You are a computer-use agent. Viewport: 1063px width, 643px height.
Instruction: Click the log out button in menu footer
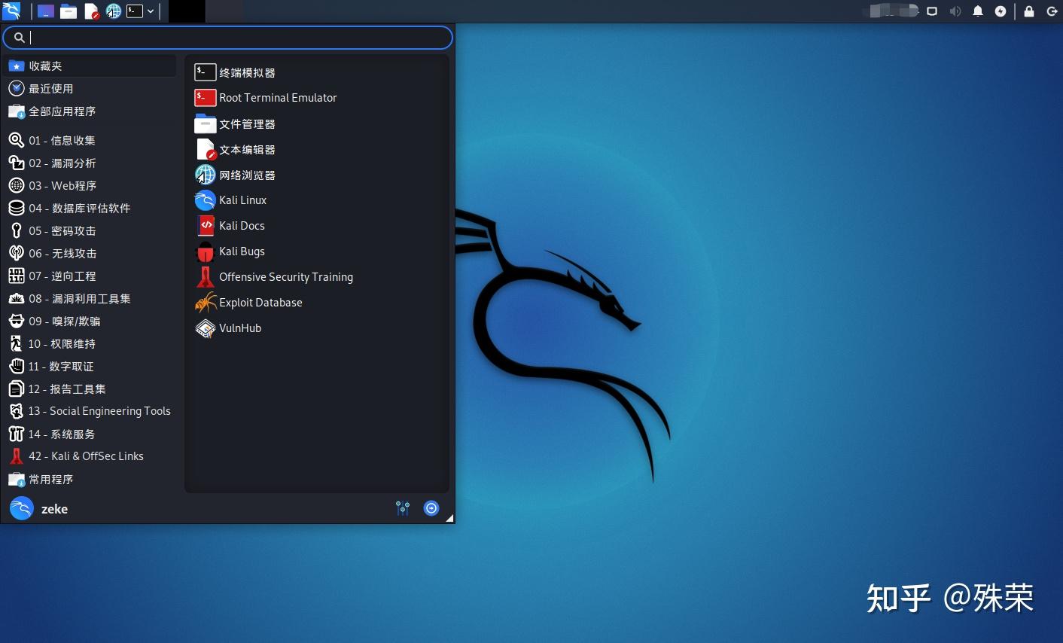(x=431, y=508)
